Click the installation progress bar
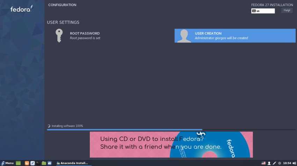The image size is (297, 166). click(x=171, y=129)
